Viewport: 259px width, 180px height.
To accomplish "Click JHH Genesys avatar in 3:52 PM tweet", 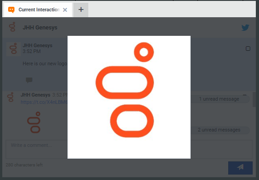I will [x=14, y=49].
